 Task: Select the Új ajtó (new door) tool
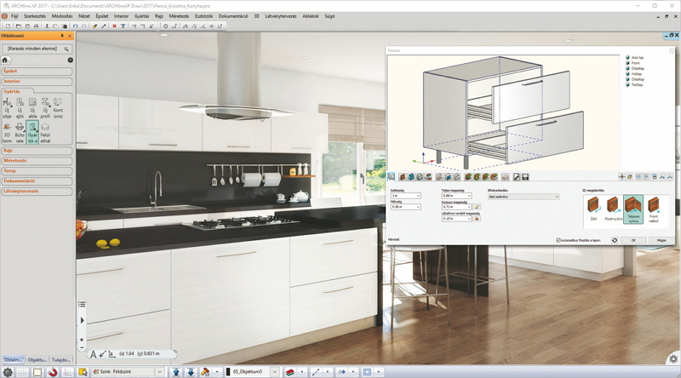tap(20, 108)
